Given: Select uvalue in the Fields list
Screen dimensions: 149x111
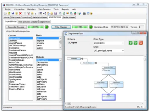Looking at the screenshot, I should (x=48, y=48).
